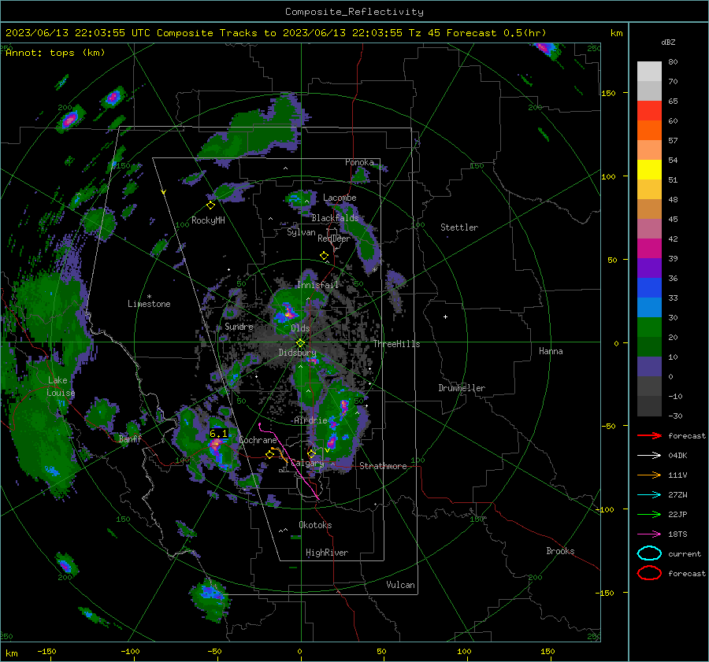Click the green 22JP track arrow
Image resolution: width=709 pixels, height=662 pixels.
[x=649, y=514]
